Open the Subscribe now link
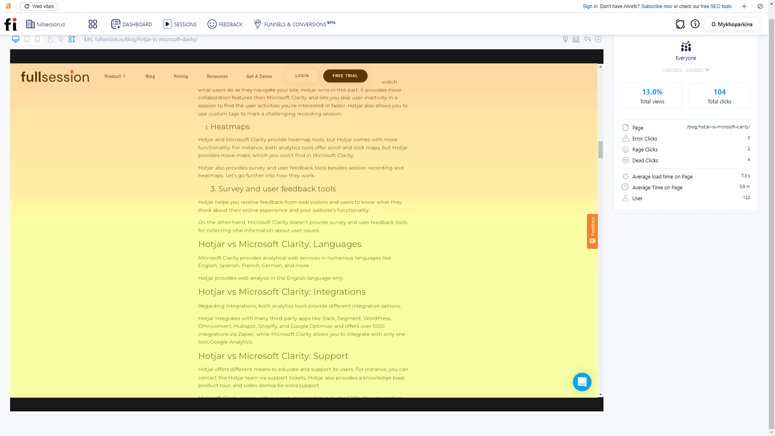This screenshot has width=775, height=436. click(657, 6)
